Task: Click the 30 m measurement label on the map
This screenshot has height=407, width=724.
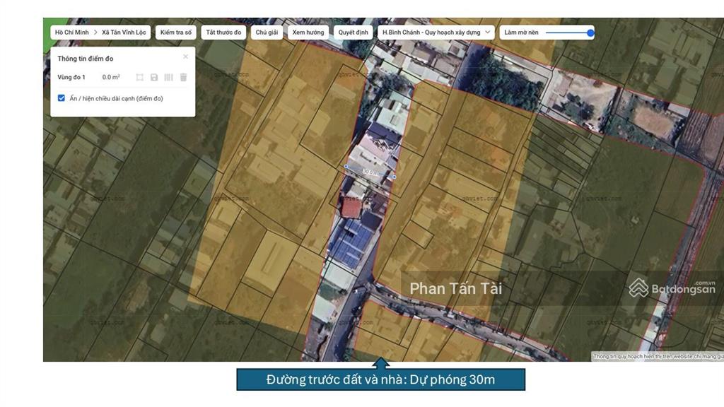Action: coord(370,172)
